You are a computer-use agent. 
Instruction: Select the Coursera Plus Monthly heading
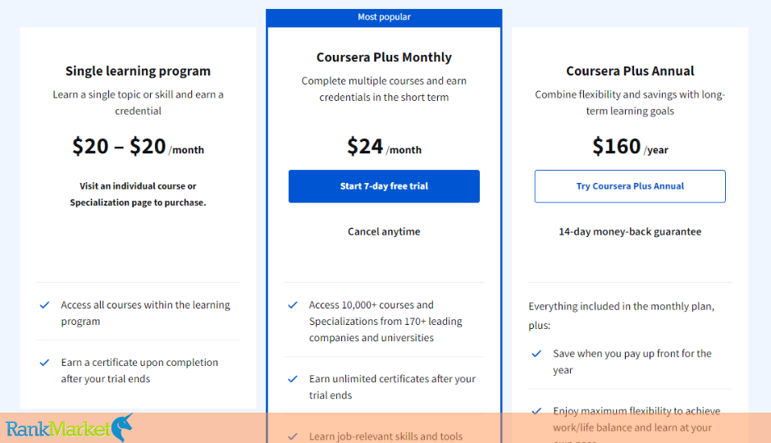384,57
